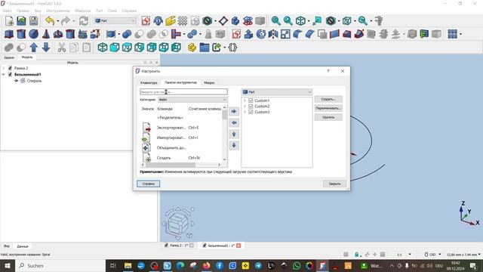Screen dimensions: 483x272
Task: Click the Переименовать... button
Action: click(328, 108)
